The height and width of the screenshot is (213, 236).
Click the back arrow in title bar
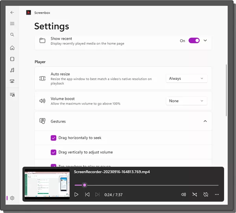point(12,13)
